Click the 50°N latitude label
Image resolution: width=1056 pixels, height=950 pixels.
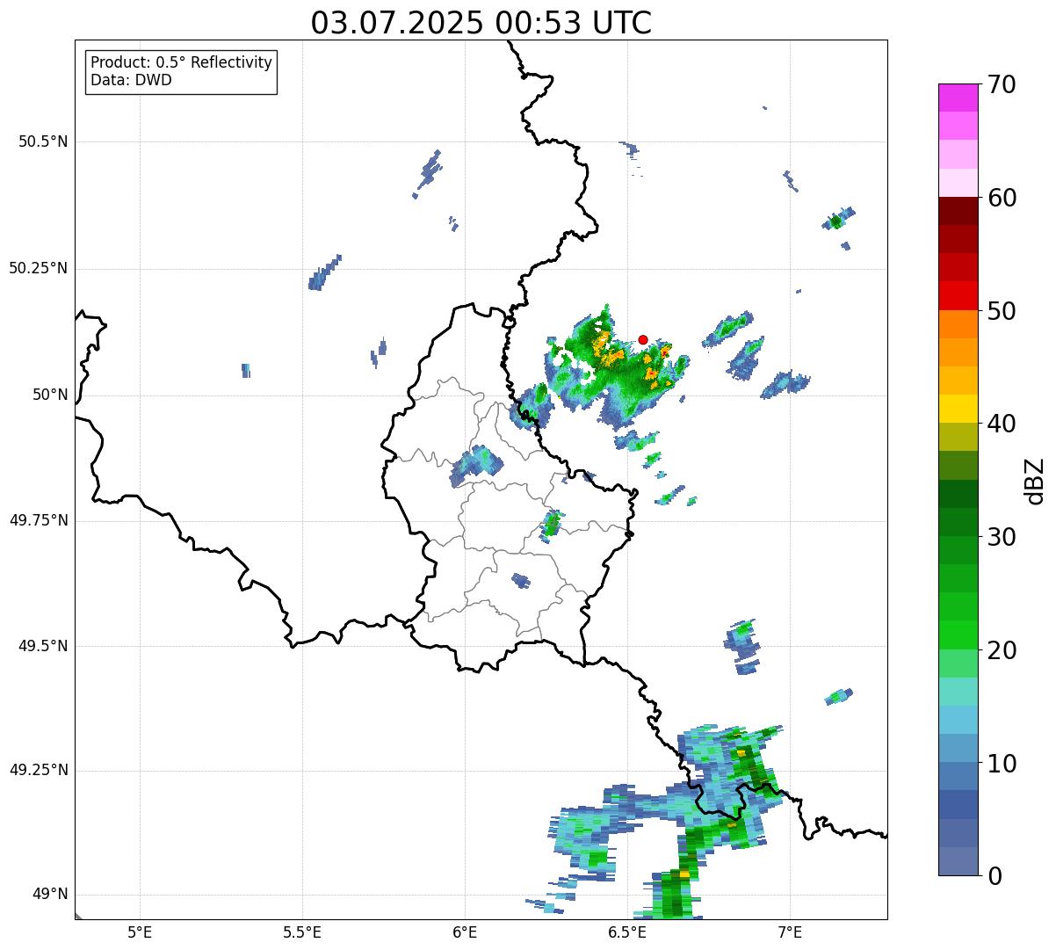pyautogui.click(x=50, y=395)
